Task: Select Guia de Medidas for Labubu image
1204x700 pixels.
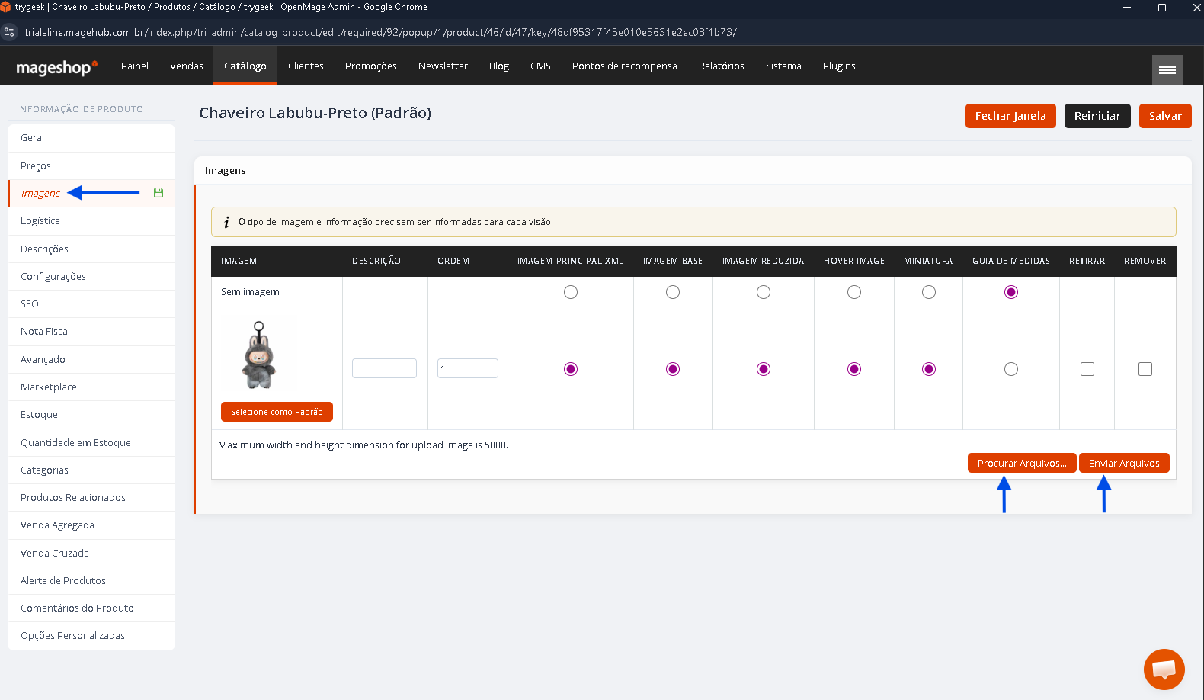Action: pos(1011,369)
